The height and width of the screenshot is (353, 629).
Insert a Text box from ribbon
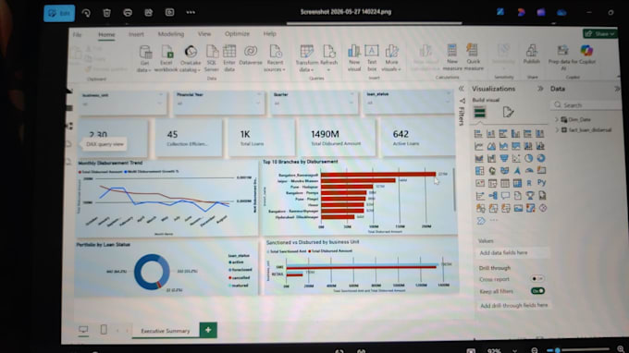[x=372, y=58]
